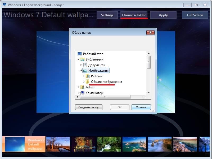Viewport: 212px width, 159px height.
Task: Select the Изображения library
Action: tap(98, 71)
